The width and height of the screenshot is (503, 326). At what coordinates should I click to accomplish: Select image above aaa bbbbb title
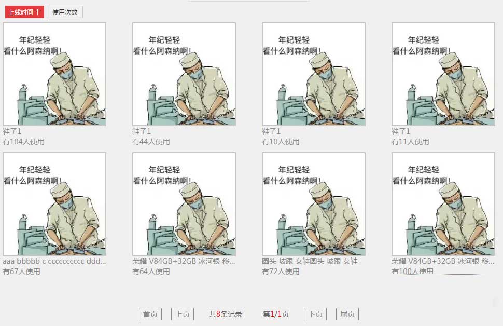(x=54, y=204)
